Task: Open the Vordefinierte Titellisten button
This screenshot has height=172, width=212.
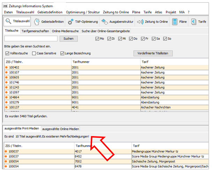Action: [153, 53]
